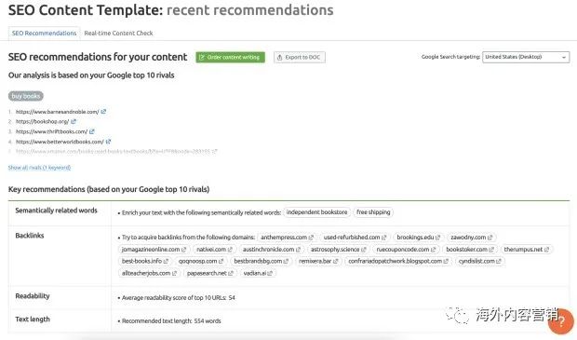Click the Order content writing button
The width and height of the screenshot is (577, 340).
click(x=231, y=57)
